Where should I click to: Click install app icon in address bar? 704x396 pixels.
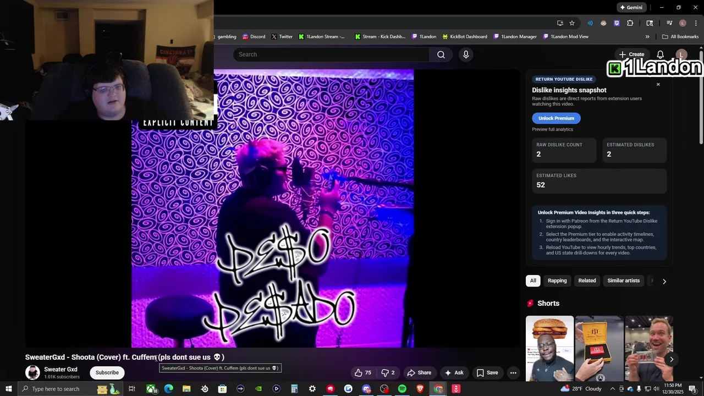(560, 23)
